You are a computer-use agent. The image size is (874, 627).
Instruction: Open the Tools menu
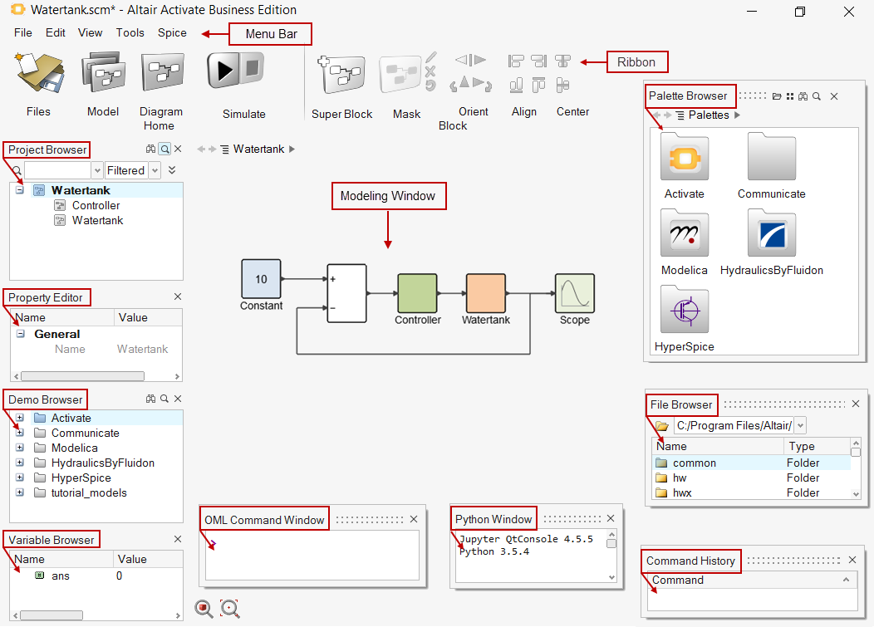(x=130, y=33)
